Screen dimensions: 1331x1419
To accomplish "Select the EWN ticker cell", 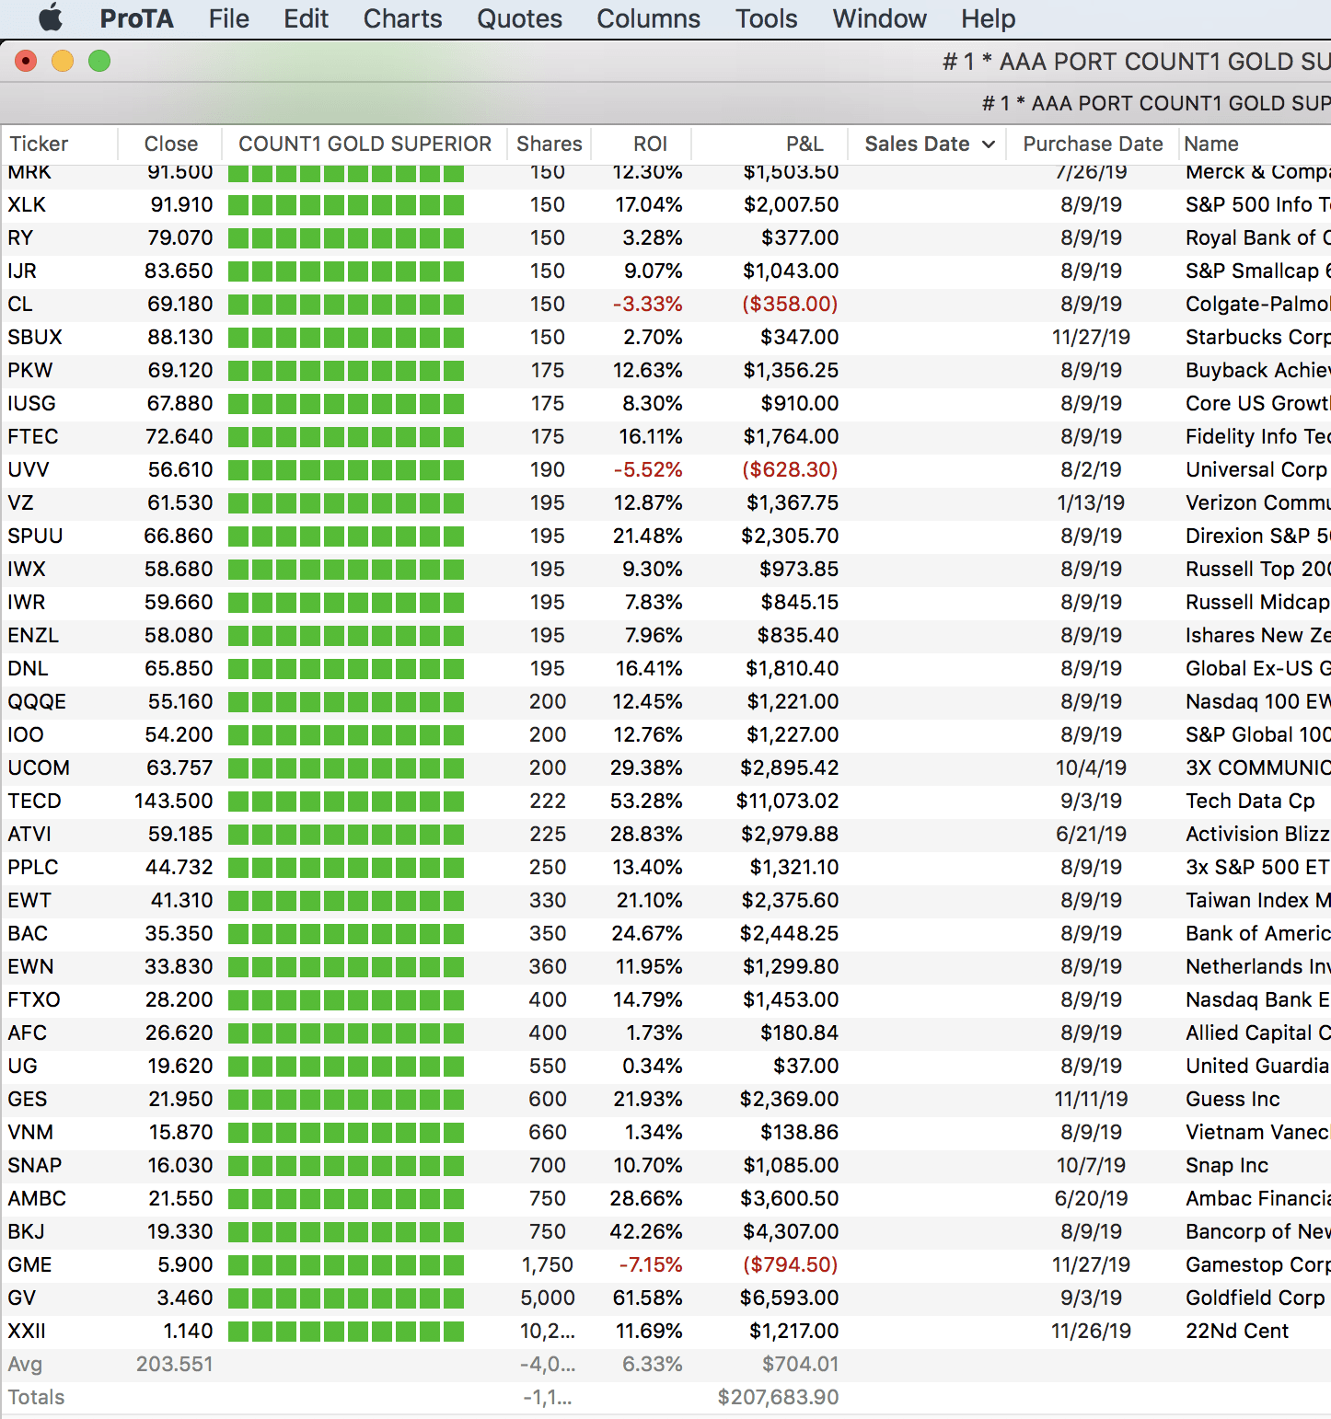I will tap(30, 966).
